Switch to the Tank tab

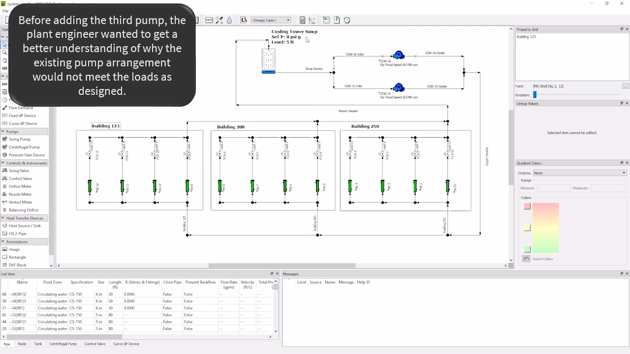click(38, 344)
